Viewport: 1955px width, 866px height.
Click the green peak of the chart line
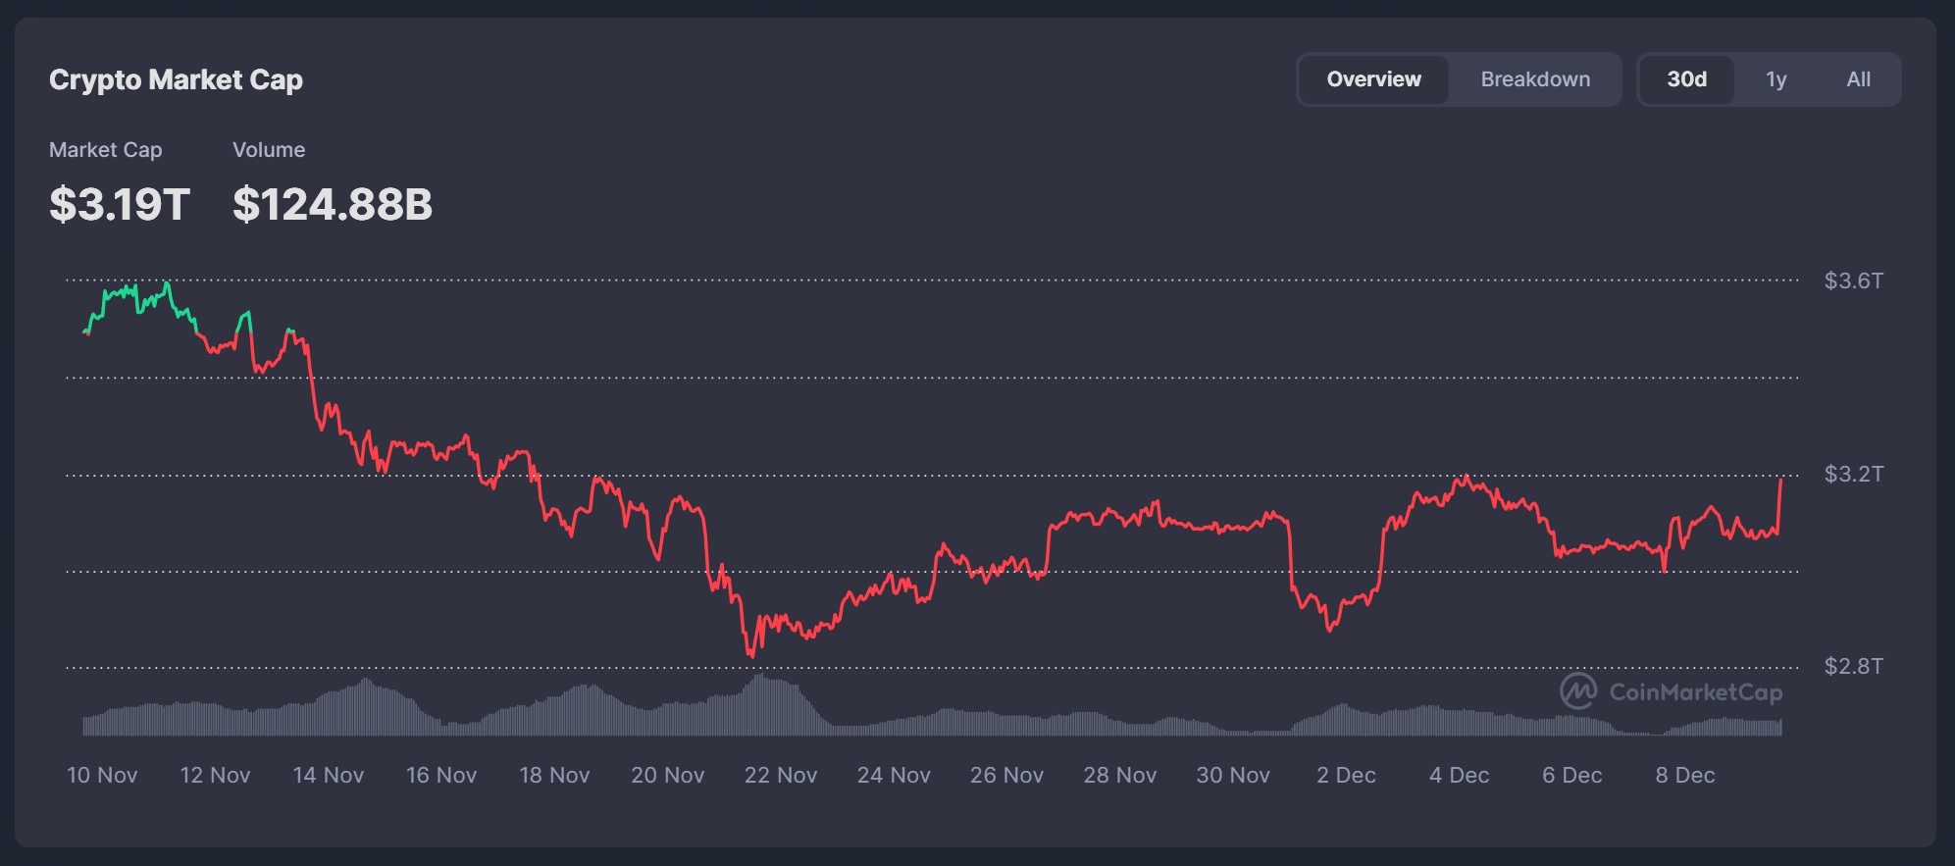(168, 283)
